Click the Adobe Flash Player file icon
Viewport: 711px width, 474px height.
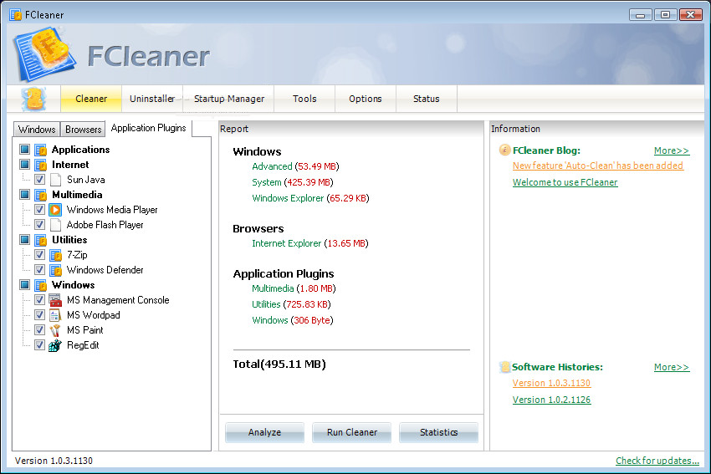55,225
